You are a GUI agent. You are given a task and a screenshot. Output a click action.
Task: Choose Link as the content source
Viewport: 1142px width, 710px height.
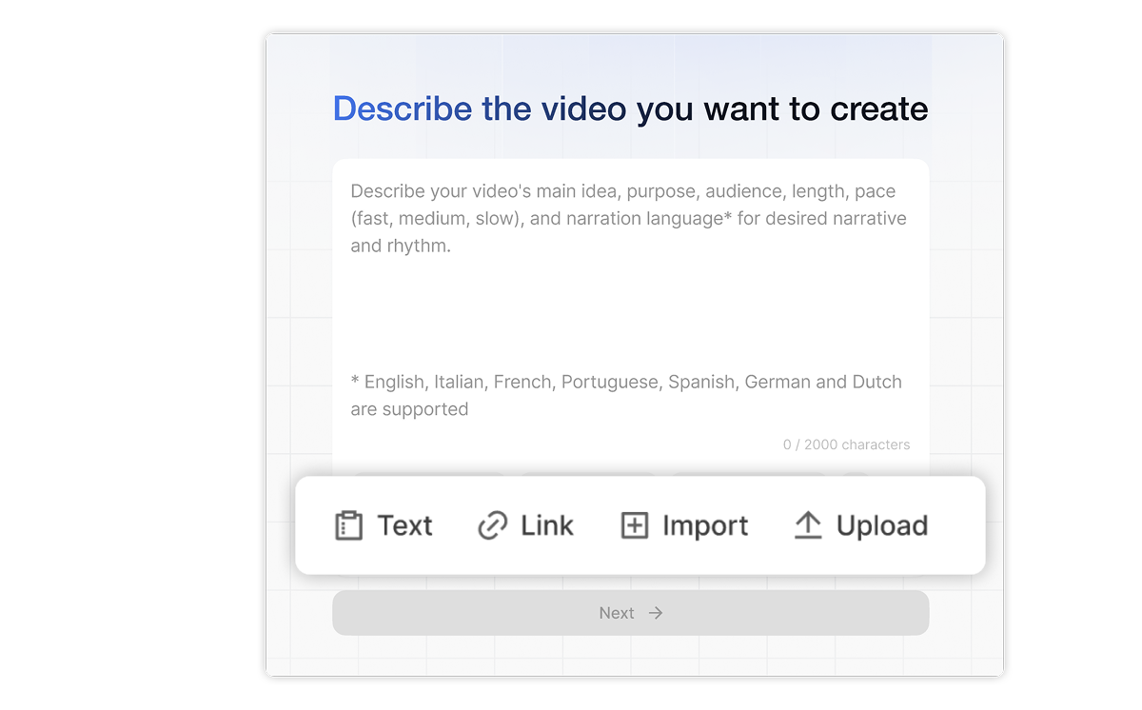pyautogui.click(x=545, y=524)
